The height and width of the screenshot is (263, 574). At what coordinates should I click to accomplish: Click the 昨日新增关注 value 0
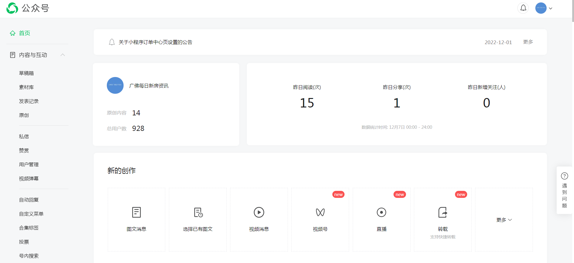[x=486, y=103]
